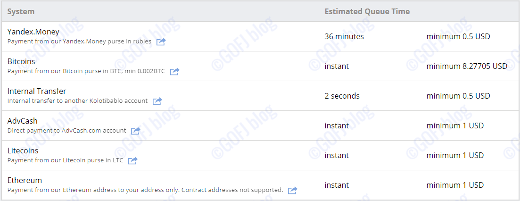Click the Estimated Queue Time header

pos(367,11)
